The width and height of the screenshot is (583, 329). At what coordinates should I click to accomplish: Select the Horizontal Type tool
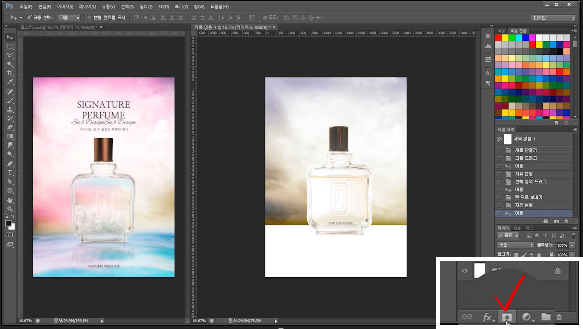(x=10, y=172)
